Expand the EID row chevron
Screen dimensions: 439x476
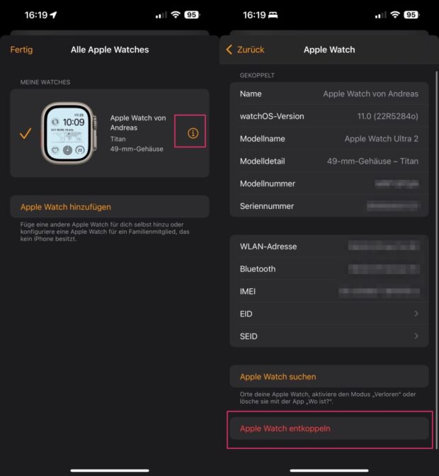coord(416,314)
